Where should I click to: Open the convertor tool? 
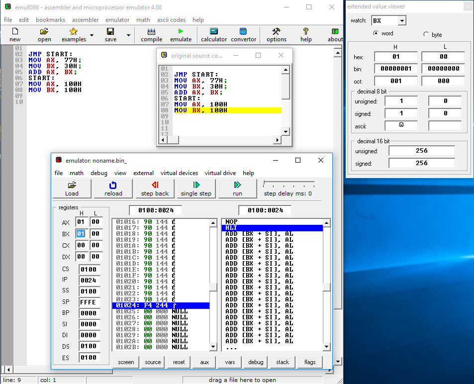243,31
